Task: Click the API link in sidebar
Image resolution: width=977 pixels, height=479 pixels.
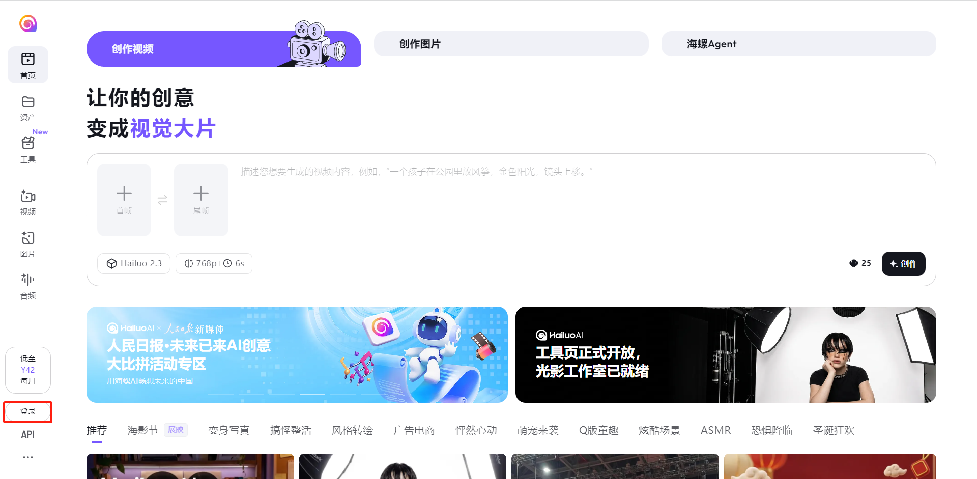Action: [x=28, y=434]
